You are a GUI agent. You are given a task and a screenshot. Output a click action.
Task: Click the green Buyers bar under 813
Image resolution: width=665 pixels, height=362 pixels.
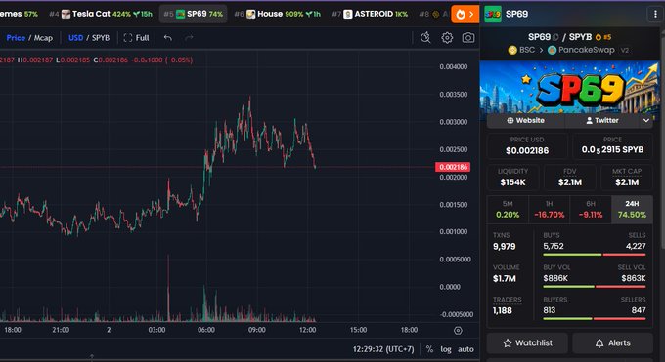point(567,319)
